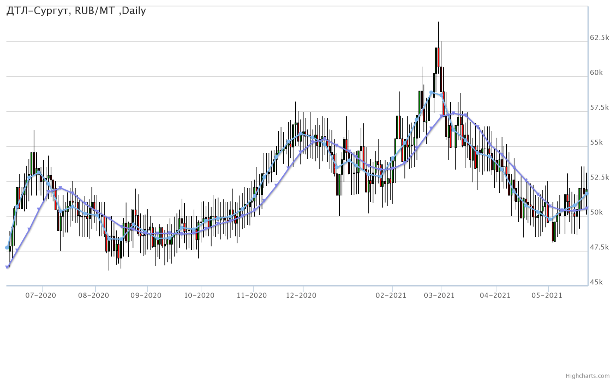Click the 05-2021 x-axis label
Screen dimensions: 616x381
[x=547, y=296]
